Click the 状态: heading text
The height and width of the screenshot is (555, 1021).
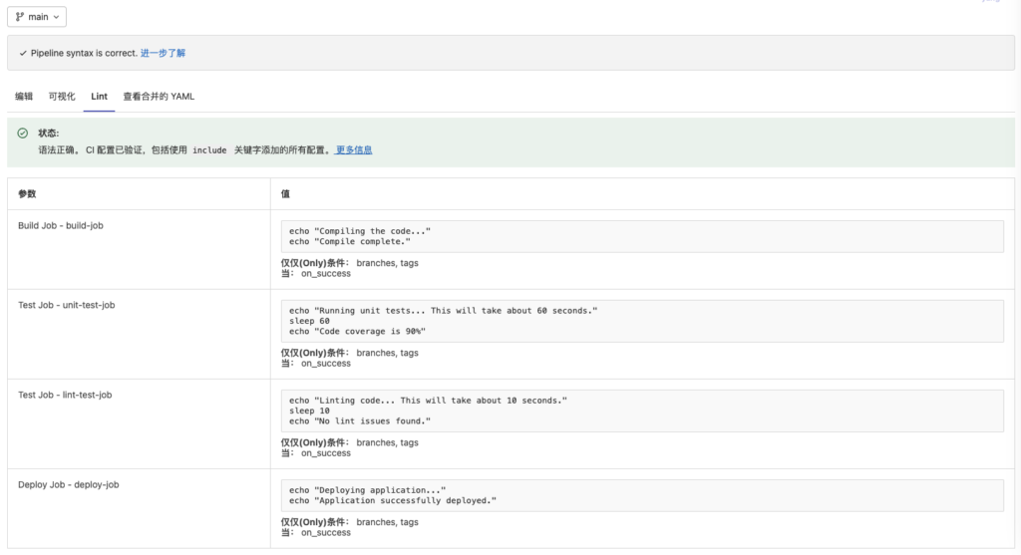(49, 134)
